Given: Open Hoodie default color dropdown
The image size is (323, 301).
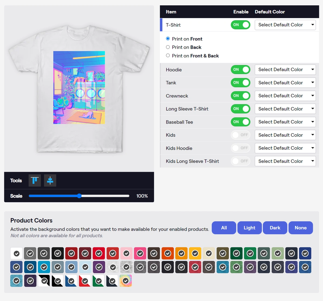Looking at the screenshot, I should [285, 69].
